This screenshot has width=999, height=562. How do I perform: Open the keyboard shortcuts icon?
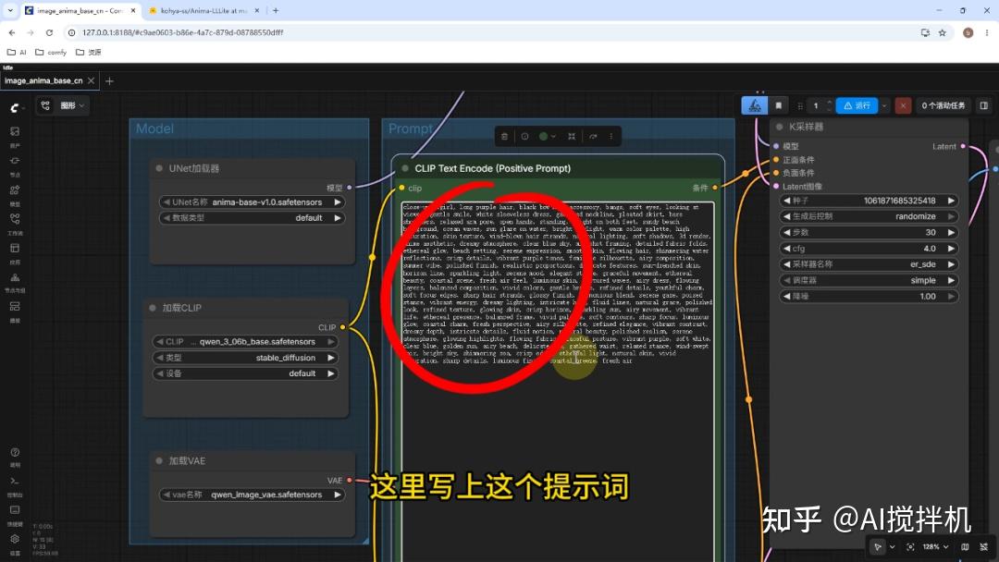pyautogui.click(x=15, y=510)
